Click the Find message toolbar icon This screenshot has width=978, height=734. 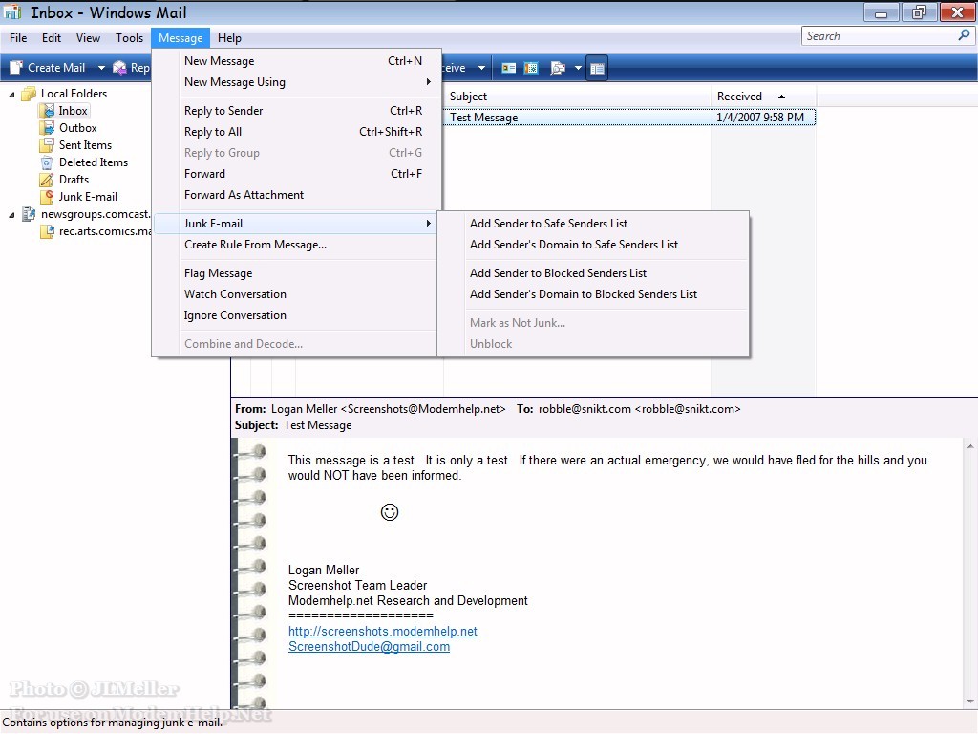pyautogui.click(x=557, y=68)
